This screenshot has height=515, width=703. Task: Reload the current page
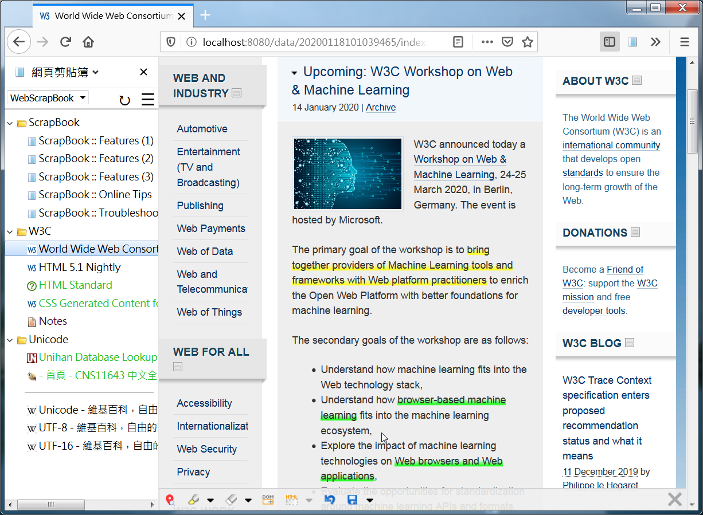tap(65, 42)
